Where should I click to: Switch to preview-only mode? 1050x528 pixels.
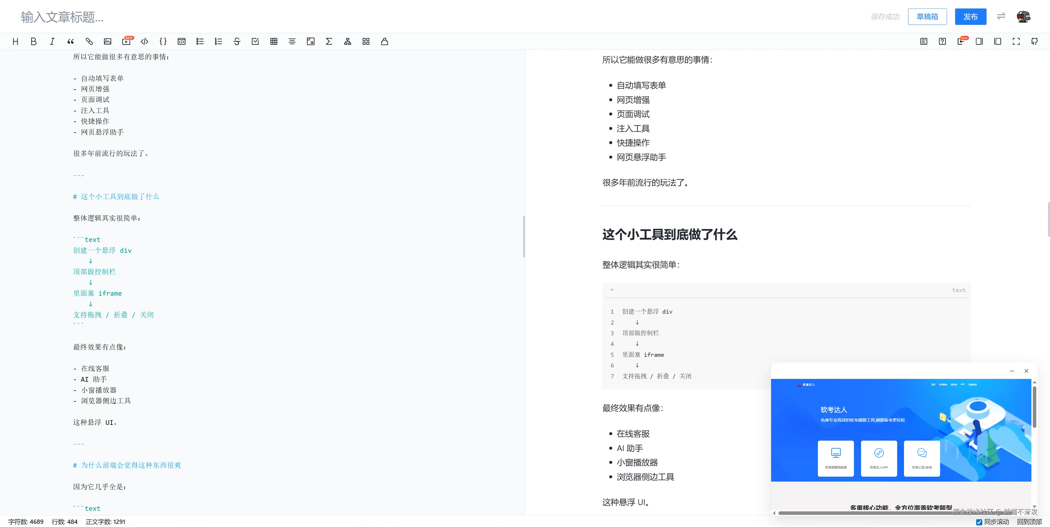(x=997, y=41)
